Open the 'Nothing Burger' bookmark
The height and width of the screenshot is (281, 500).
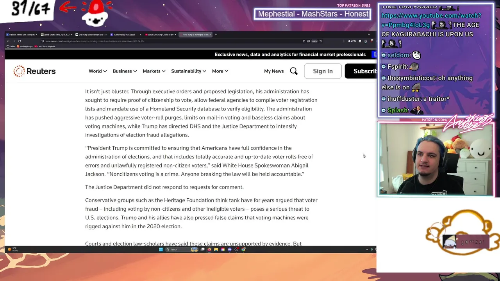[25, 46]
